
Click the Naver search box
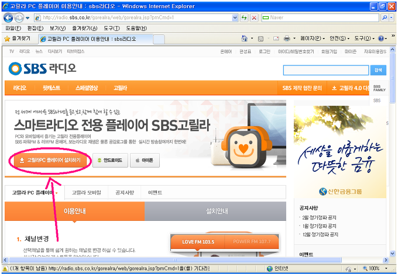point(320,18)
